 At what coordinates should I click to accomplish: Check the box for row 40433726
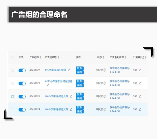[13, 97]
